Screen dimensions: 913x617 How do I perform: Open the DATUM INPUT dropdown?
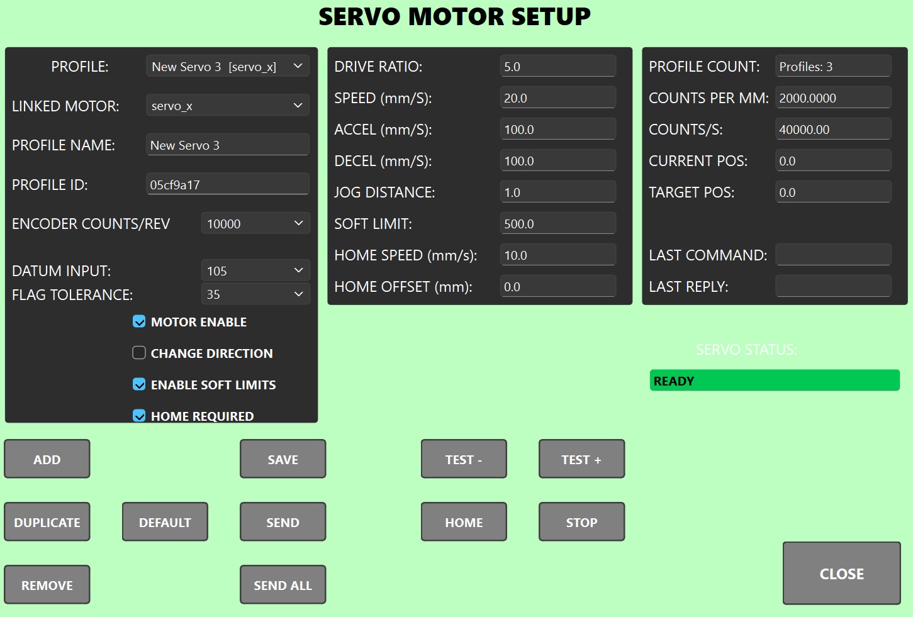point(255,270)
